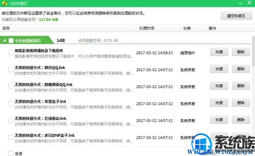Screen dimensions: 255x156
Task: Restore the 搜狐影音 component with 恢复
Action: pyautogui.click(x=219, y=52)
